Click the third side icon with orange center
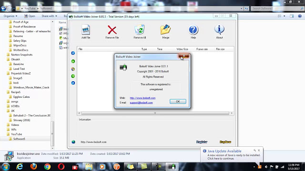305x171 pixels. (73, 69)
